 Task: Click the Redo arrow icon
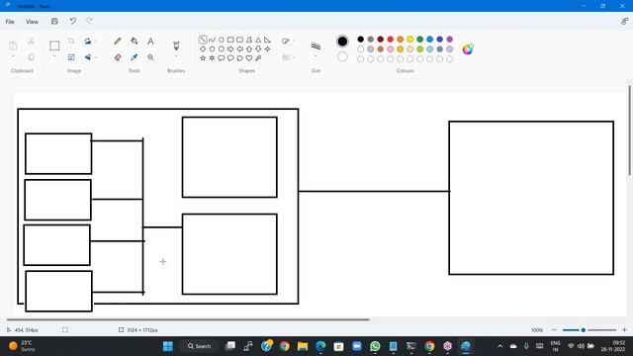pos(89,21)
